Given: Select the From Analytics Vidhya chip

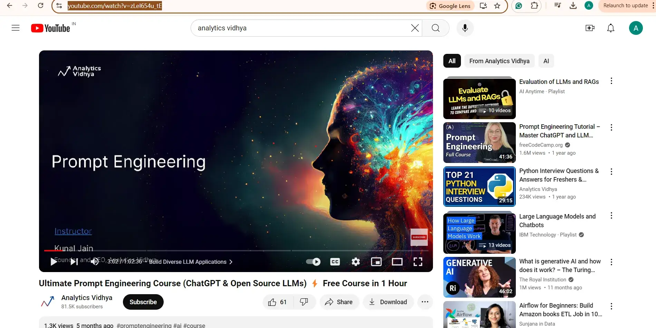Looking at the screenshot, I should (x=499, y=61).
